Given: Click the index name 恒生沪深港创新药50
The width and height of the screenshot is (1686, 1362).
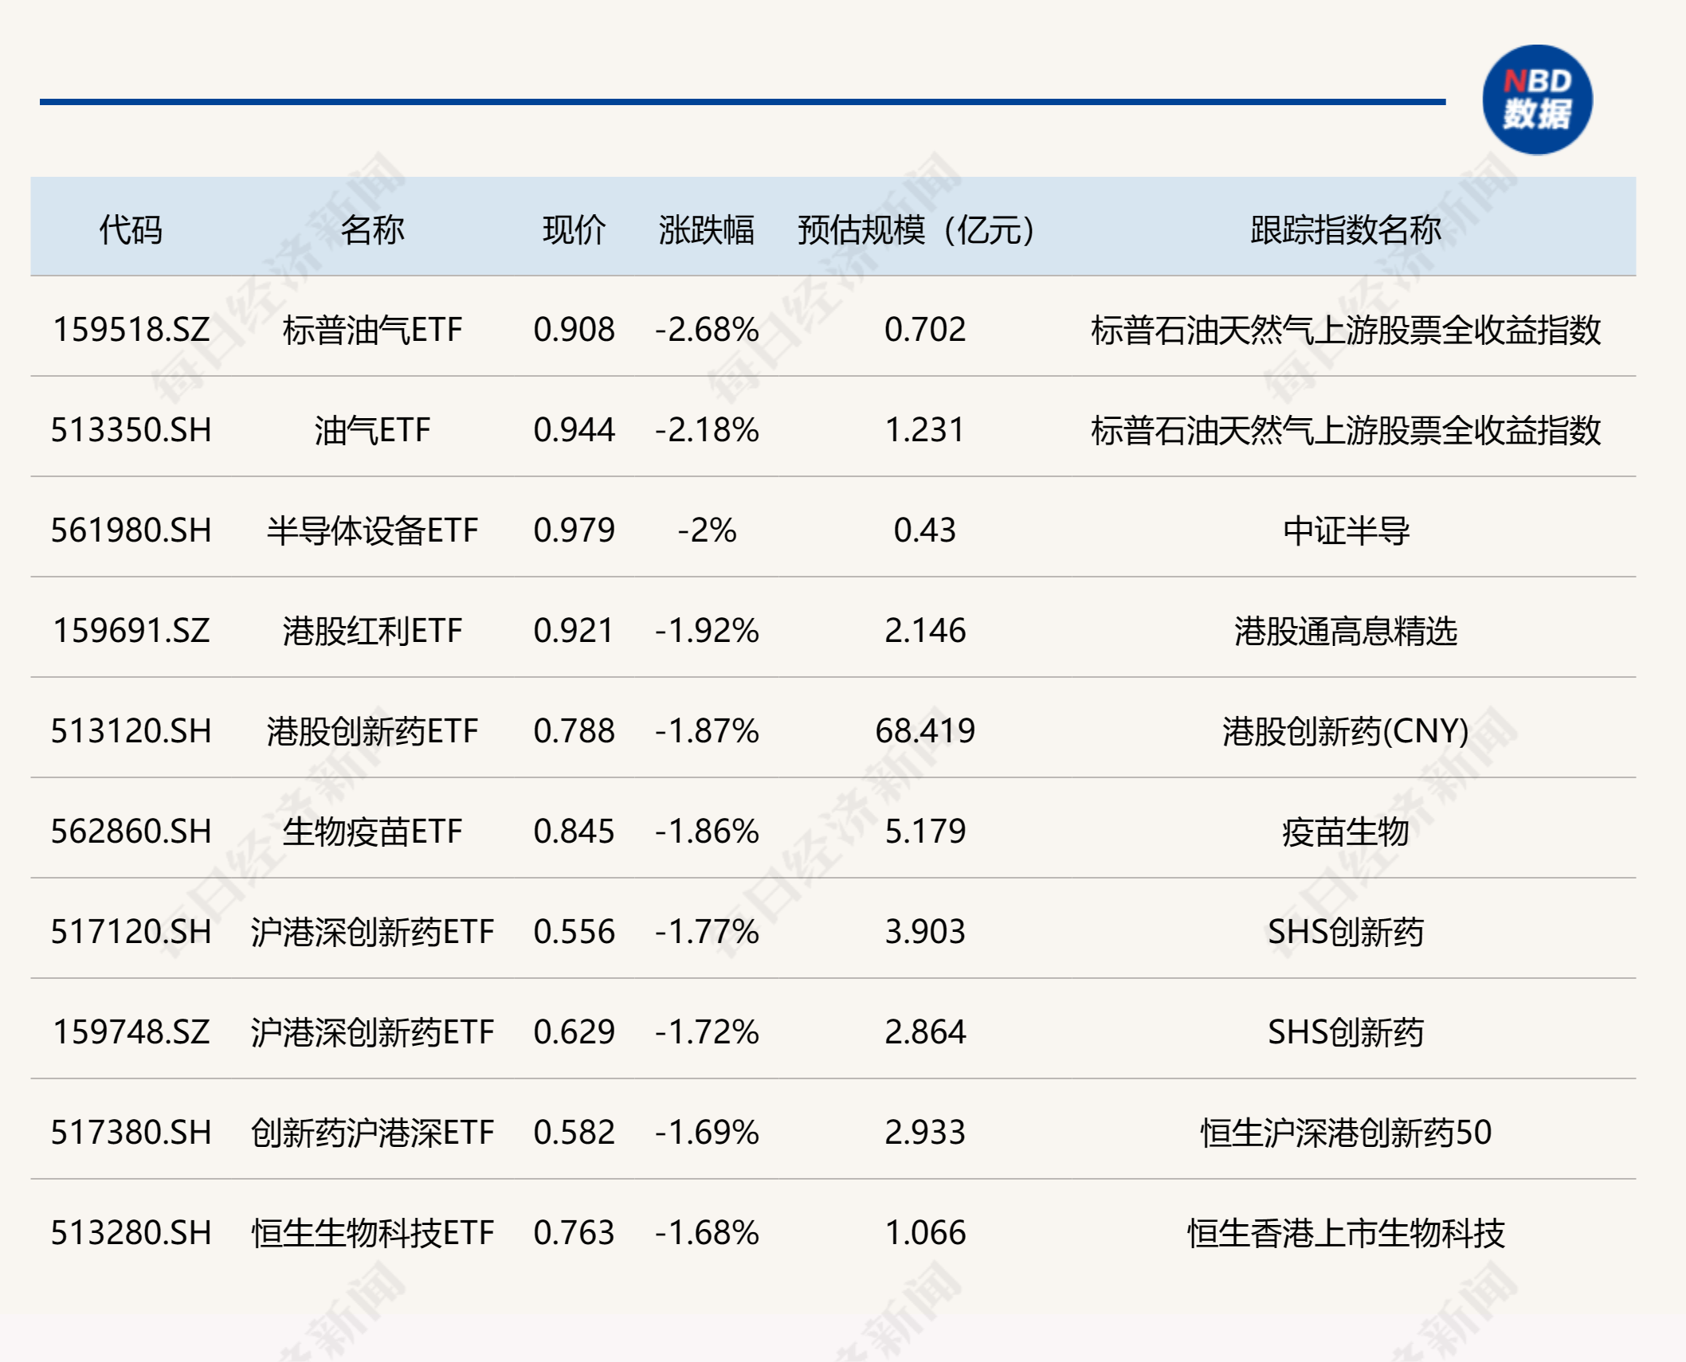Looking at the screenshot, I should click(x=1346, y=1133).
